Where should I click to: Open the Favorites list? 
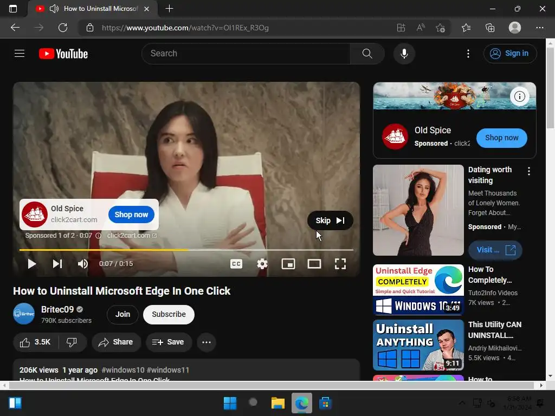pyautogui.click(x=466, y=28)
